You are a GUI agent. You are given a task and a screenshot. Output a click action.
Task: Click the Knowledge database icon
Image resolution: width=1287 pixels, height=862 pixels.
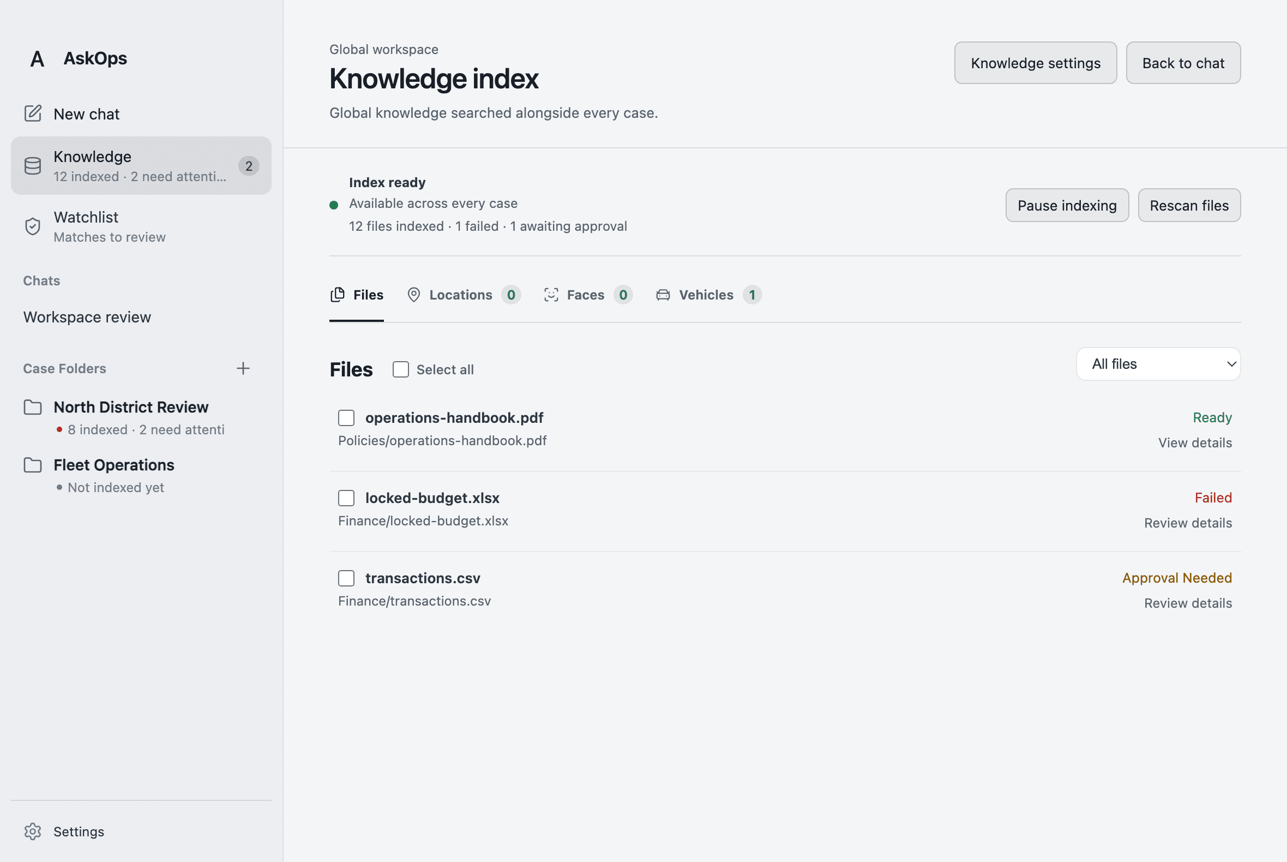click(33, 165)
